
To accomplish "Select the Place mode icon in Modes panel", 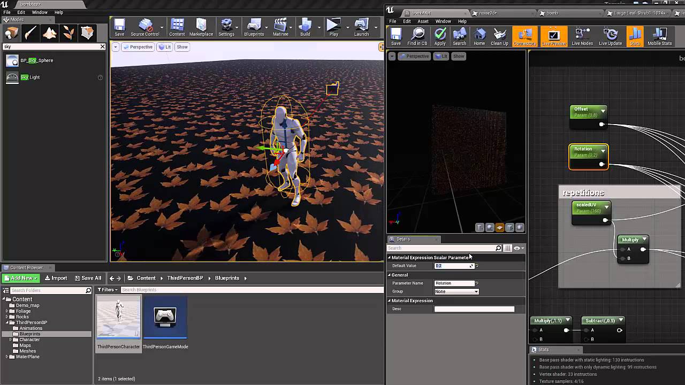I will click(12, 33).
